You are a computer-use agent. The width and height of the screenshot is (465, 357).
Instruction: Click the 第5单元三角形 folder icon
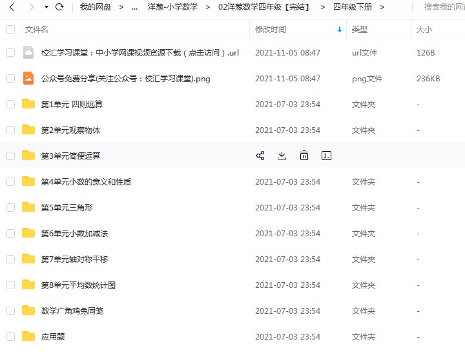(x=28, y=207)
